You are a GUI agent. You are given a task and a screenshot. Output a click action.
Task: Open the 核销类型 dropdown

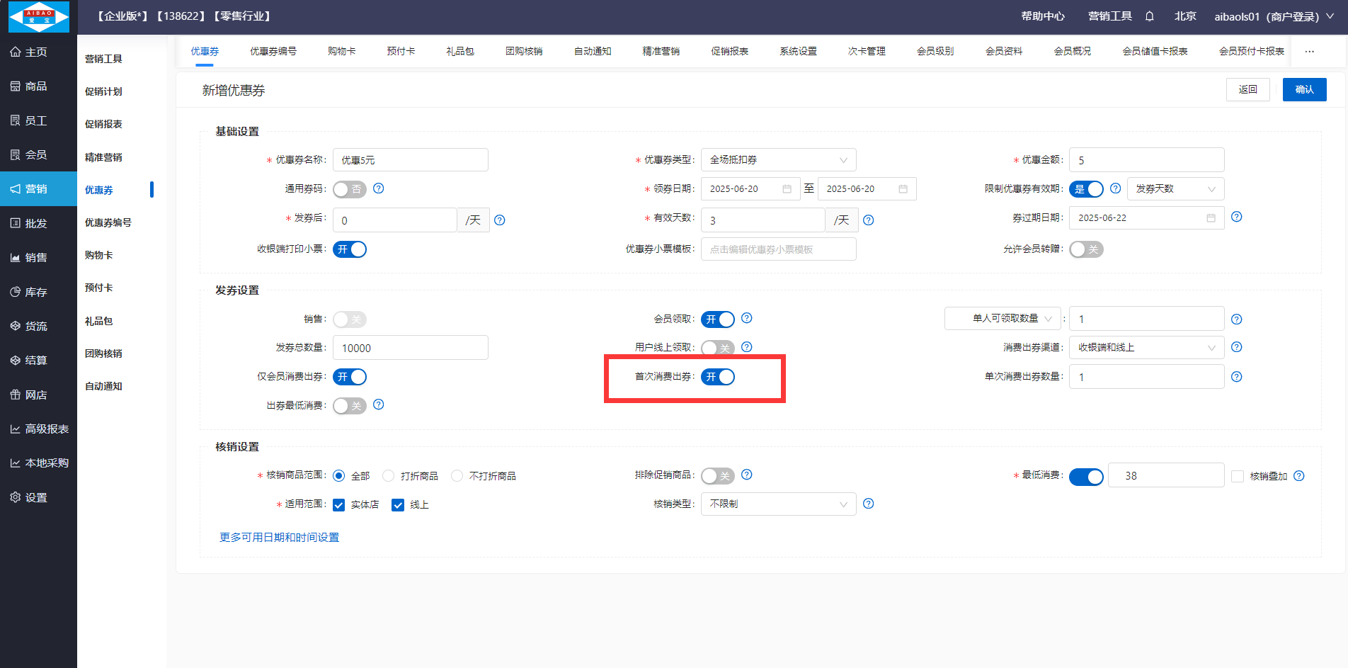pos(778,504)
